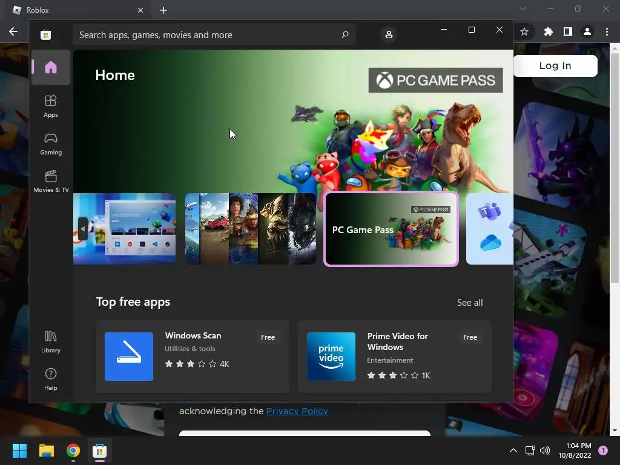
Task: Select the games collage carousel thumbnail
Action: pos(251,228)
